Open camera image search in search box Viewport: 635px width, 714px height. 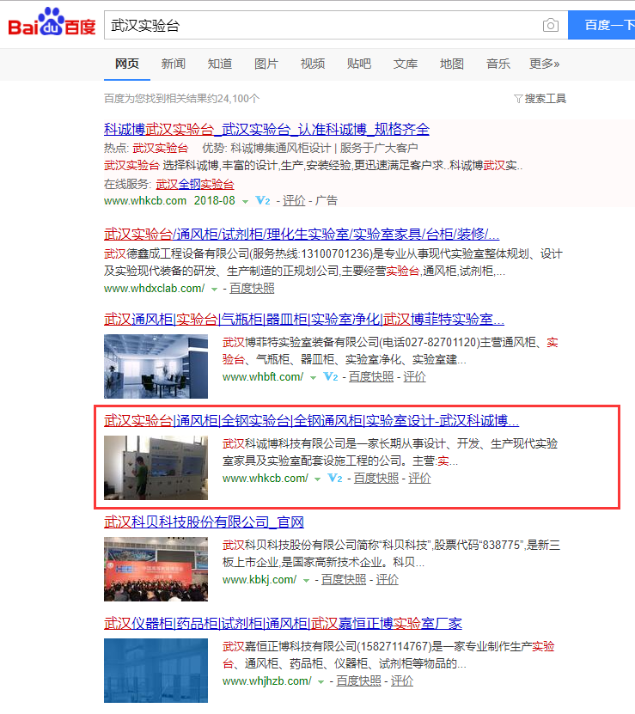point(550,25)
